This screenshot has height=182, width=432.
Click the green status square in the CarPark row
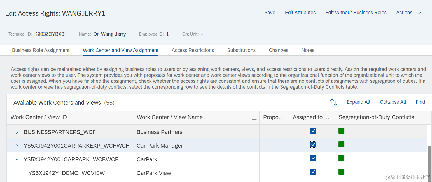pos(341,158)
